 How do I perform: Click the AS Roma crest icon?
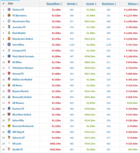click(9, 85)
